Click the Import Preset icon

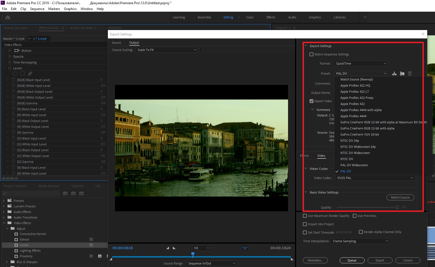[x=402, y=74]
